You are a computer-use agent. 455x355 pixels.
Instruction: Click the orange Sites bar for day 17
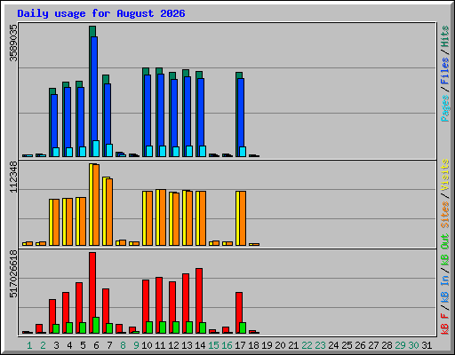(x=243, y=218)
